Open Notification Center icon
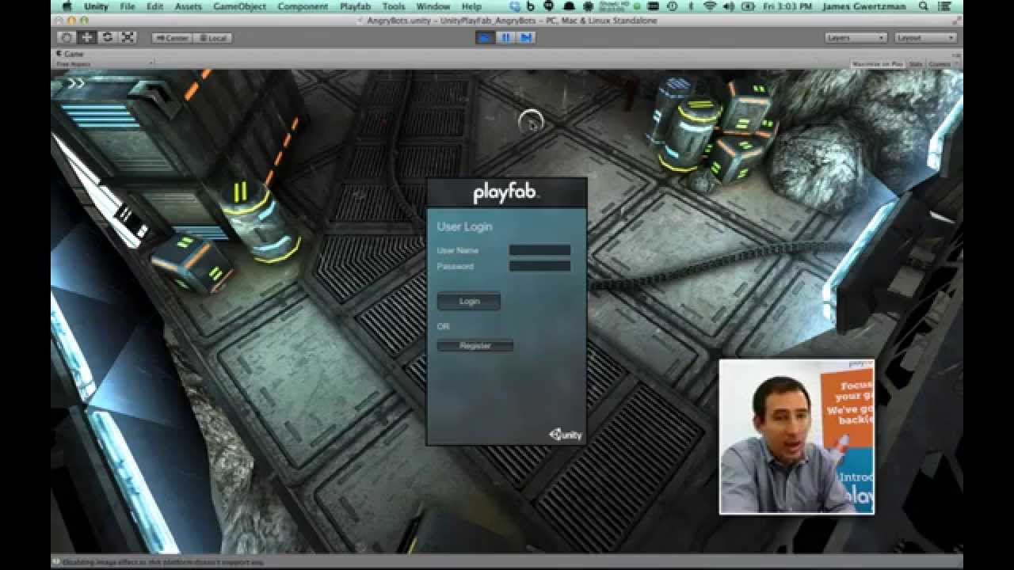 944,6
